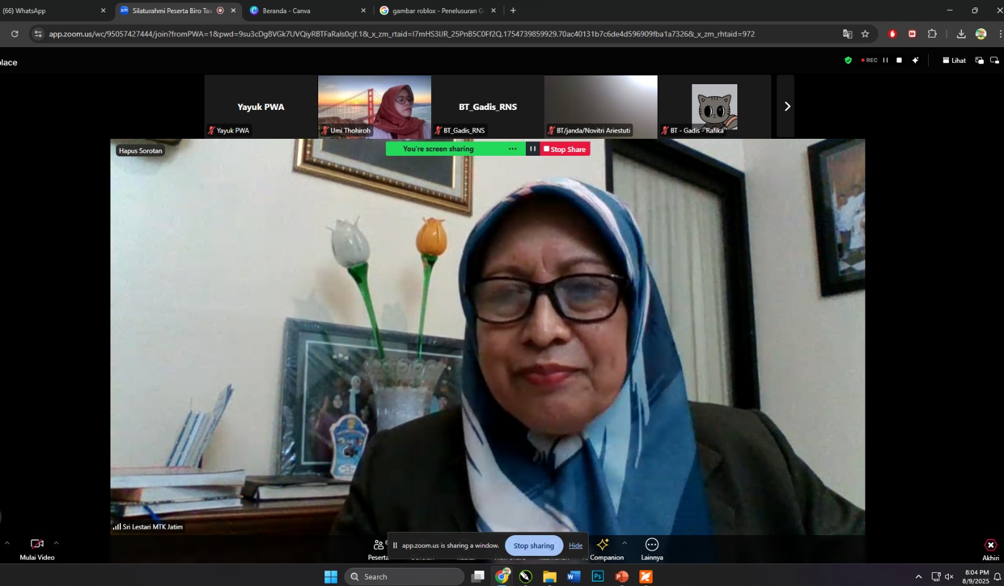Screen dimensions: 1004x586
Task: Switch to the WhatsApp browser tab
Action: (x=50, y=11)
